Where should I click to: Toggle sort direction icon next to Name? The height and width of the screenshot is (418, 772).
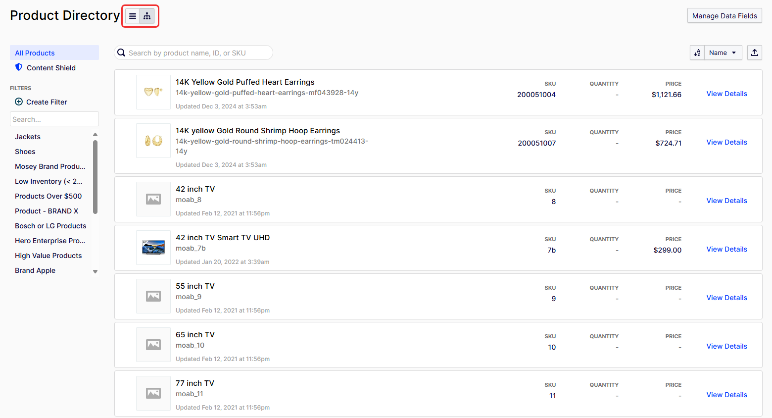tap(697, 52)
